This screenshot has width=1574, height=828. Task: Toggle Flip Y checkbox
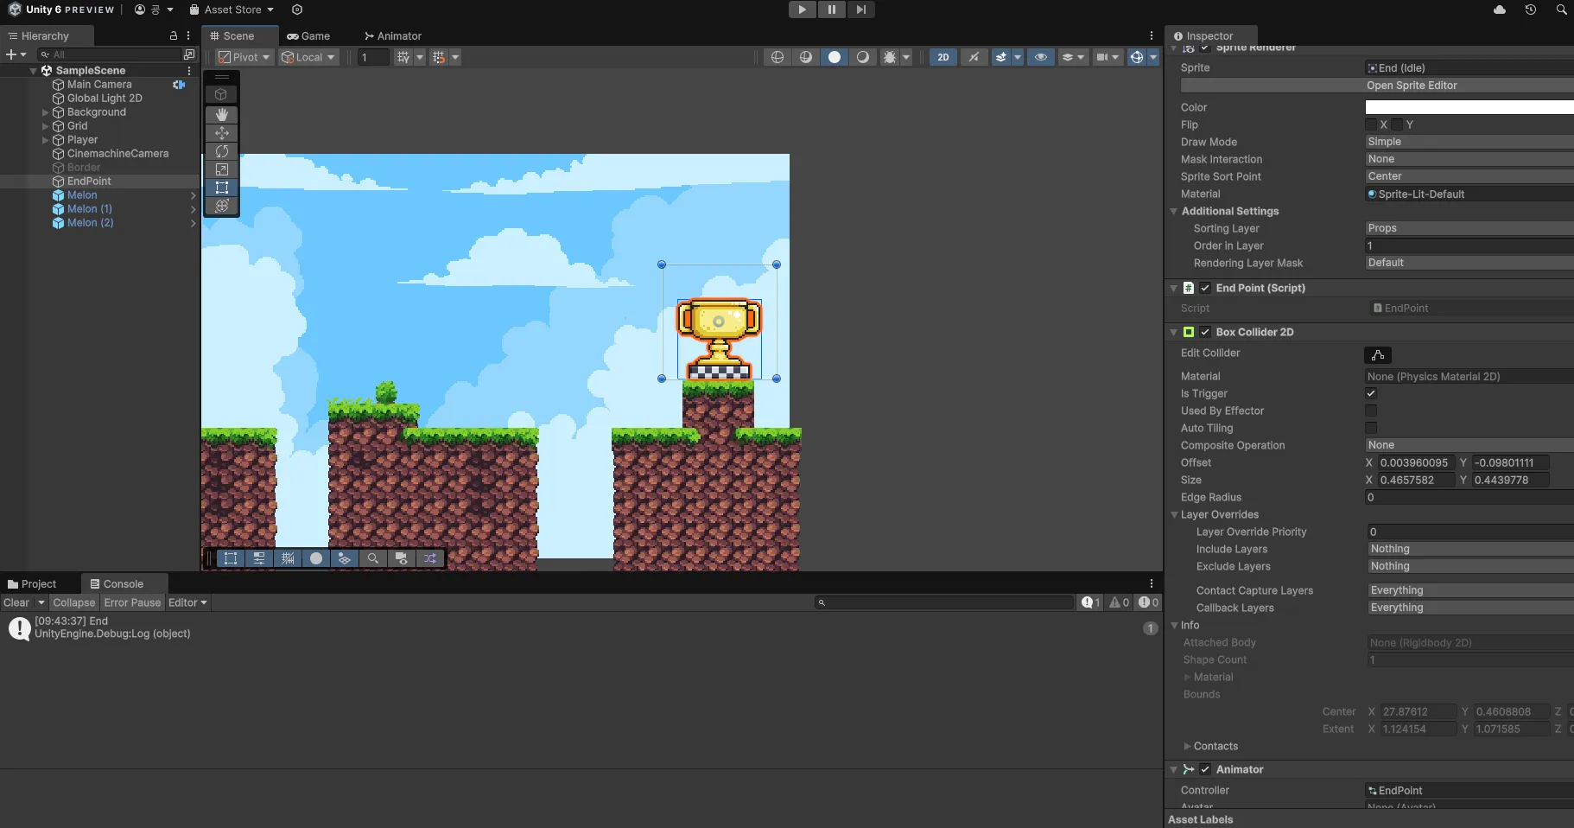point(1397,124)
